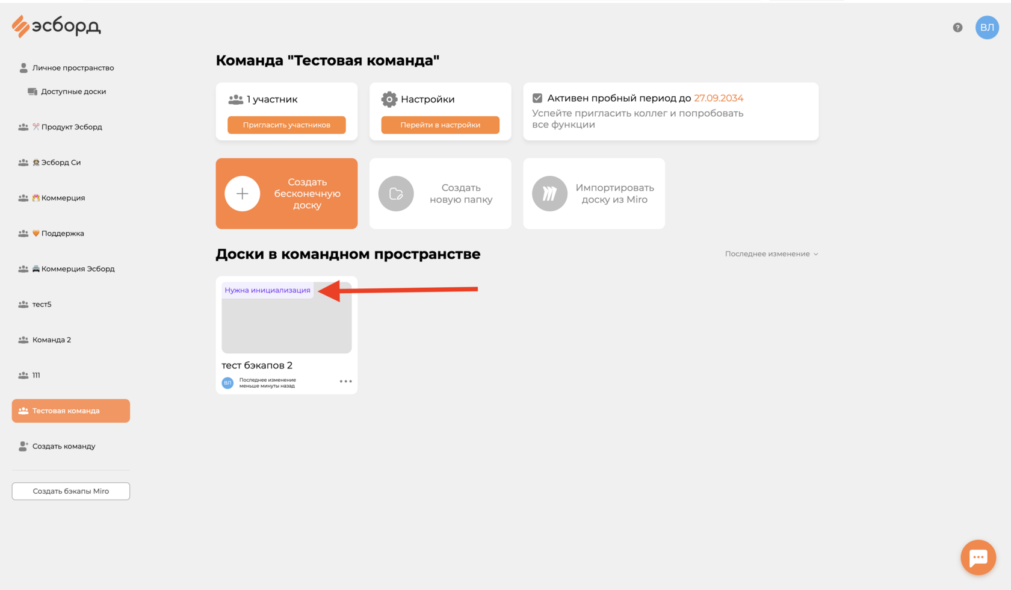Open the ВЛ user avatar menu
This screenshot has width=1011, height=590.
pyautogui.click(x=987, y=28)
